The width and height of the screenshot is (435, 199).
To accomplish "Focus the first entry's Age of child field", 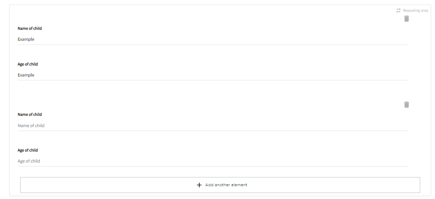I will tap(213, 75).
